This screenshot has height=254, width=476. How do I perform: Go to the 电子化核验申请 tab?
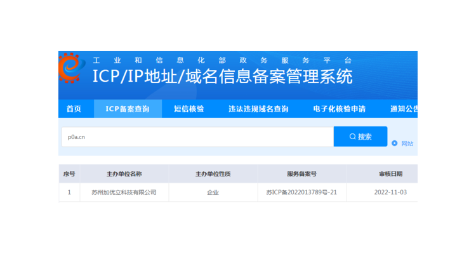[340, 109]
